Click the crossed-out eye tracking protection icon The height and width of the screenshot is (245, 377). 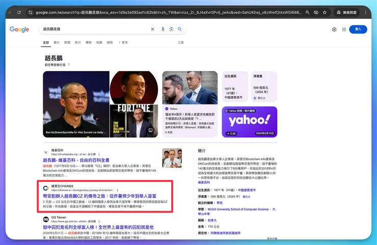(x=316, y=12)
